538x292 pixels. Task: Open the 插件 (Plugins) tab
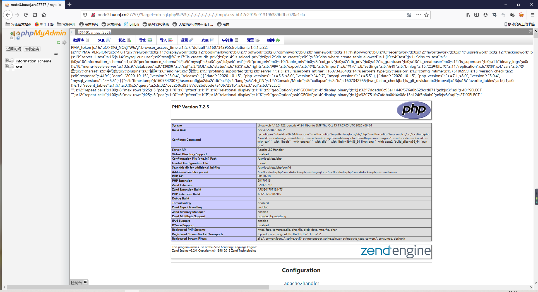click(274, 40)
